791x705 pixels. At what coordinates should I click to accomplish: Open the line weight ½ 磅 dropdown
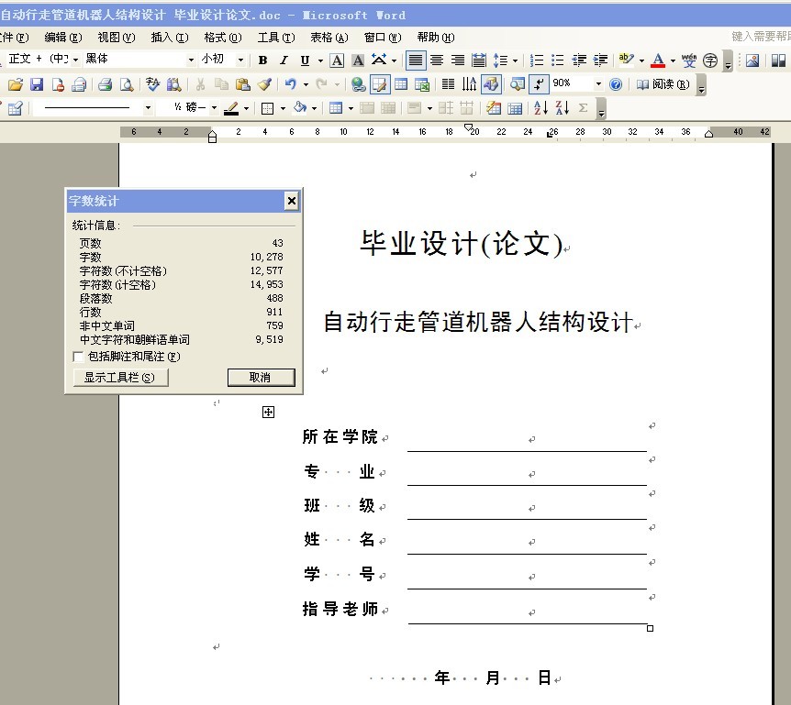click(214, 108)
